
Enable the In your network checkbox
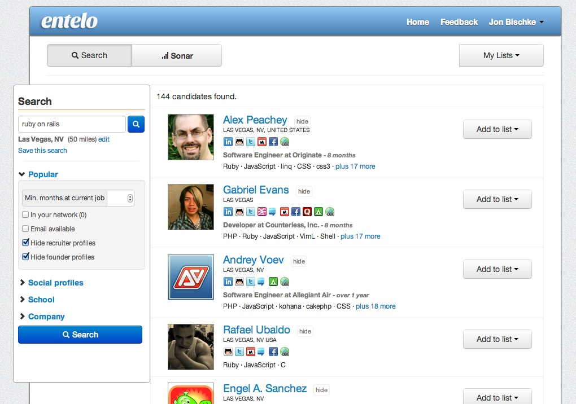(x=25, y=214)
